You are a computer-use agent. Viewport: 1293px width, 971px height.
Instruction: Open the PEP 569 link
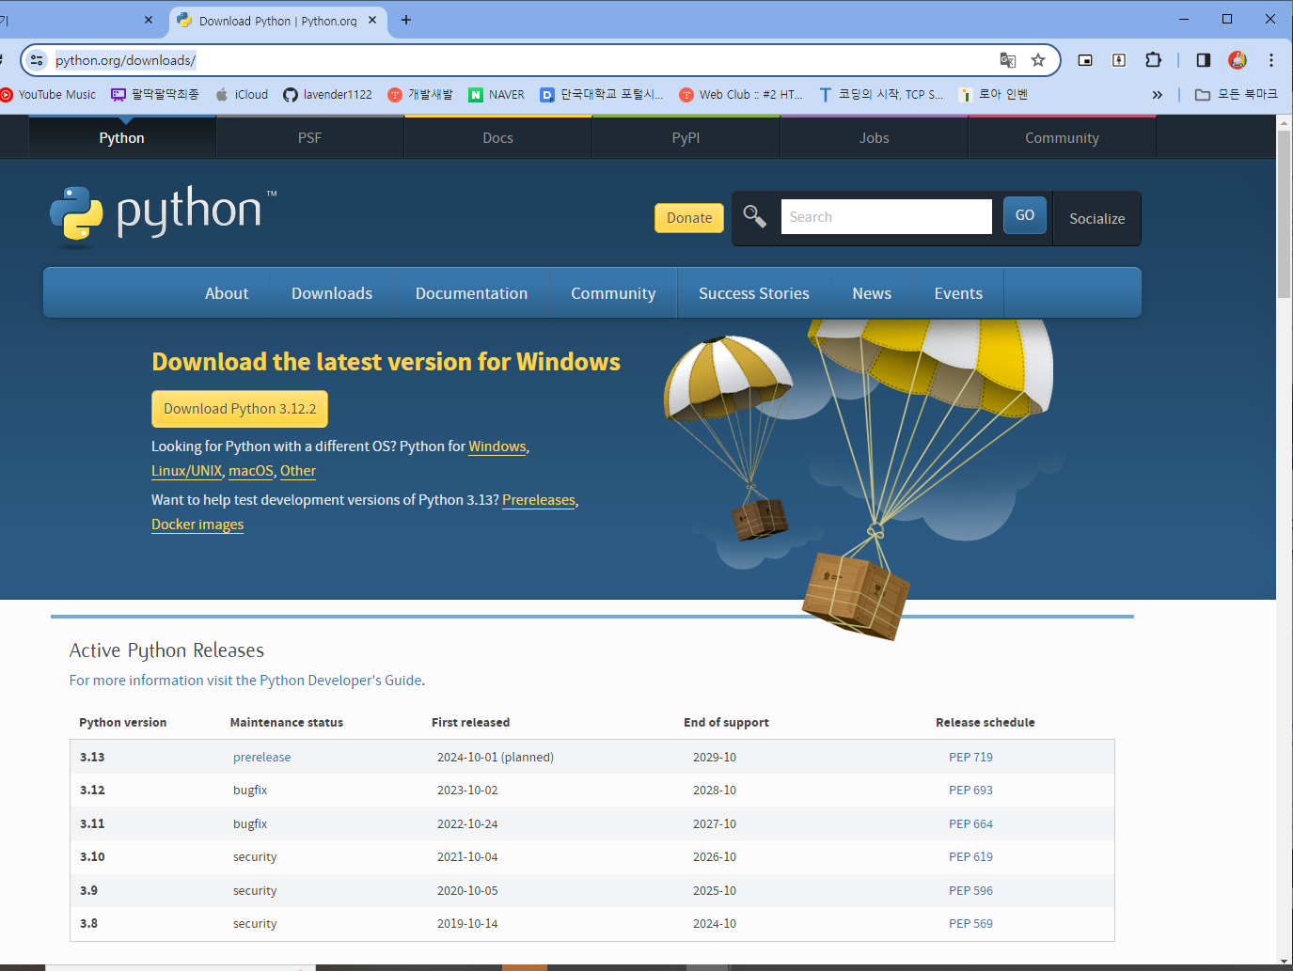coord(970,924)
